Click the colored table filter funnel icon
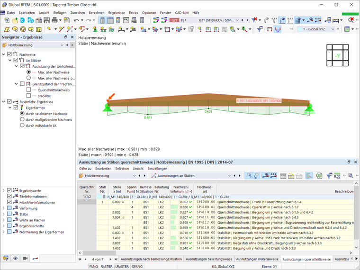Image resolution: width=360 pixels, height=270 pixels. (329, 176)
